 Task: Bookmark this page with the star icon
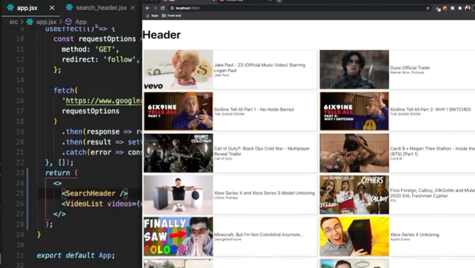click(428, 8)
